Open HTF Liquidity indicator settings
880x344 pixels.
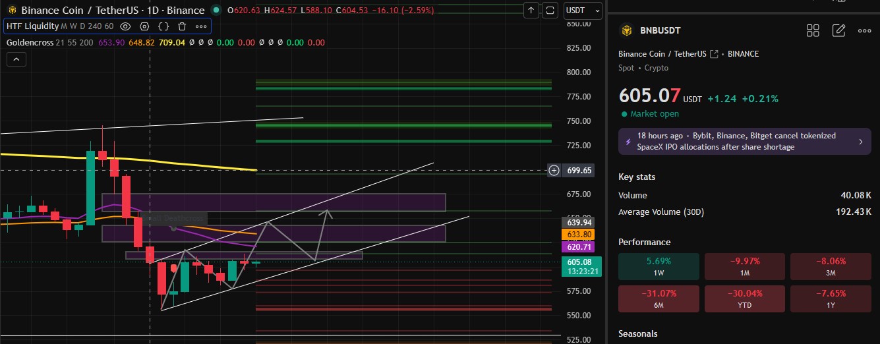pyautogui.click(x=144, y=26)
